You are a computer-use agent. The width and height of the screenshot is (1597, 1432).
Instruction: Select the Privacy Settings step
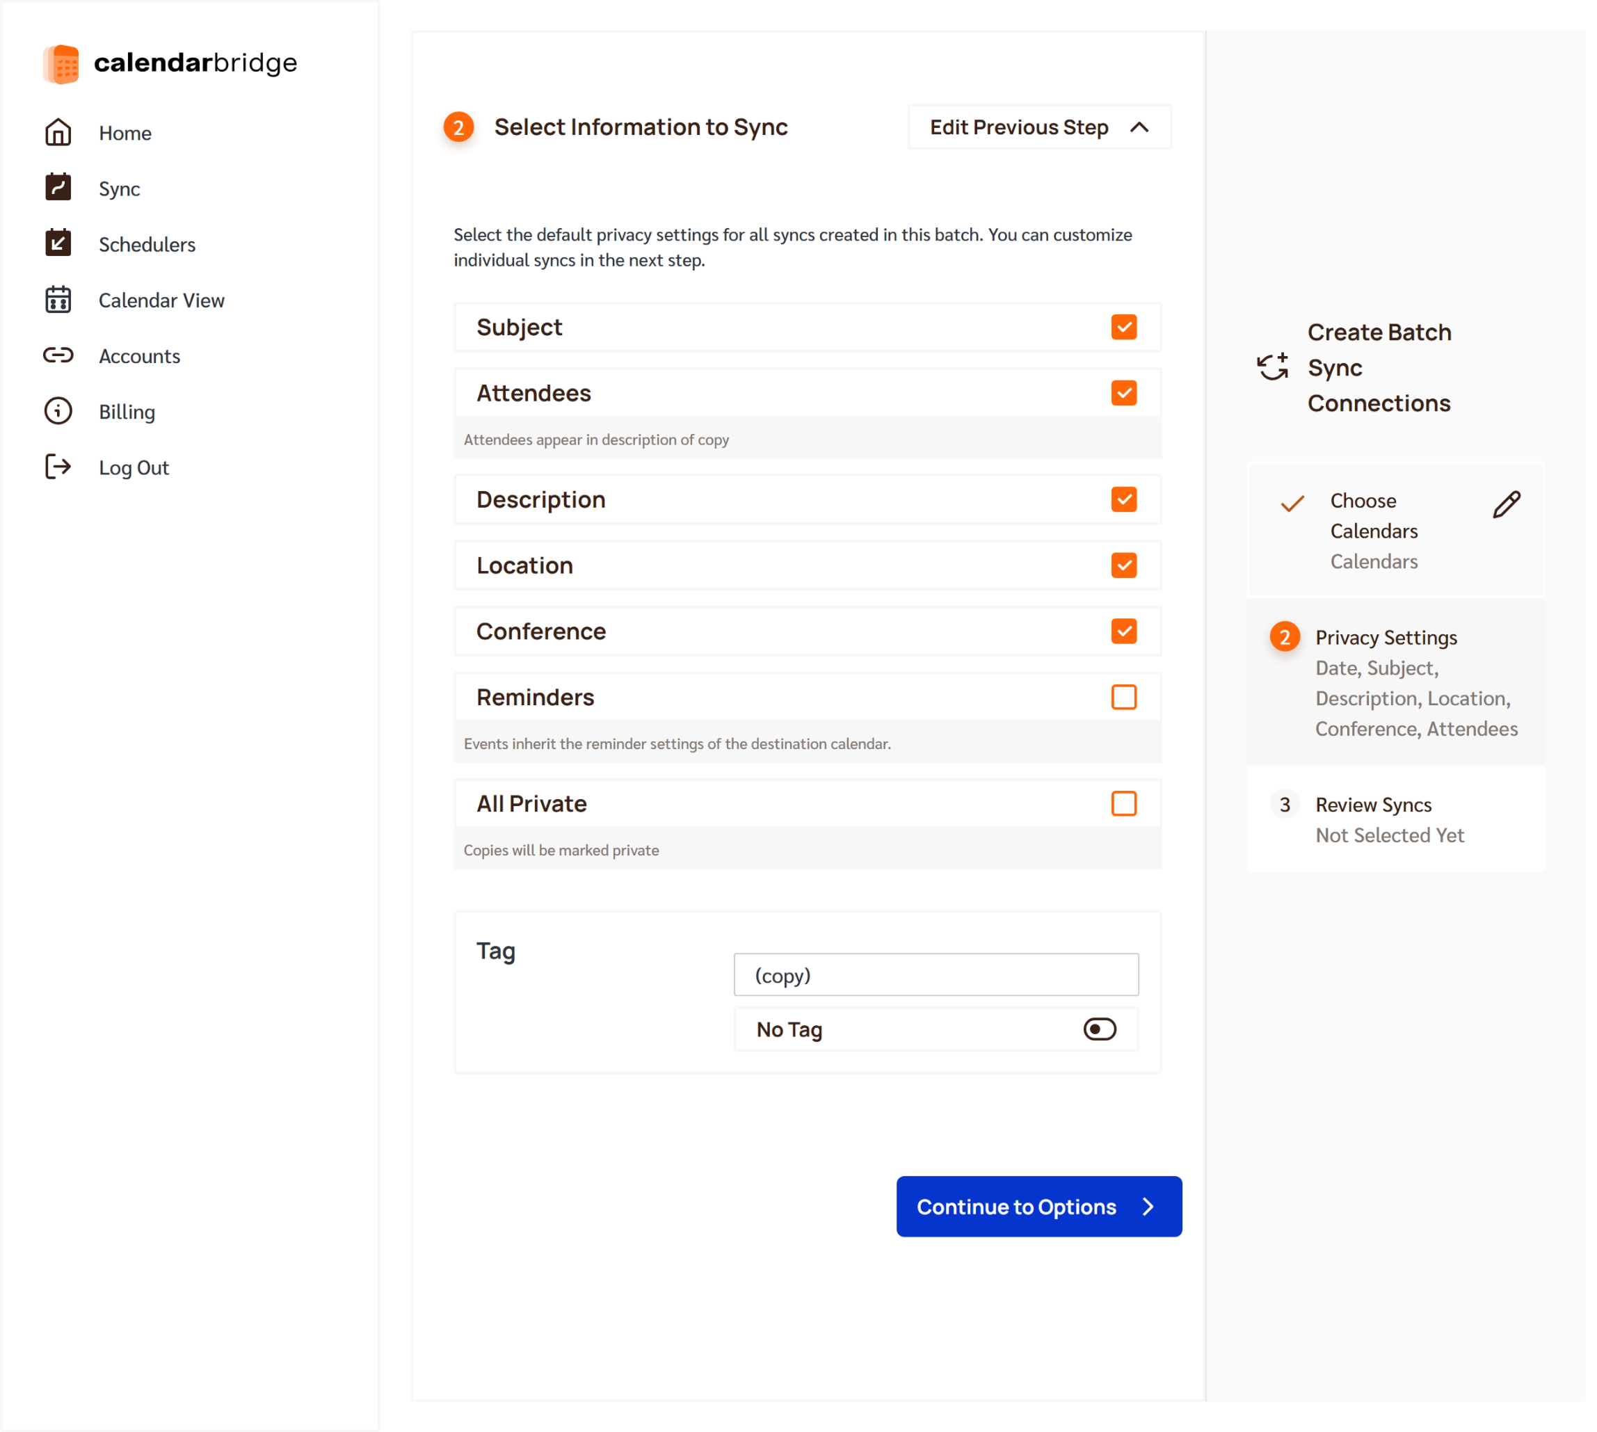[x=1395, y=682]
